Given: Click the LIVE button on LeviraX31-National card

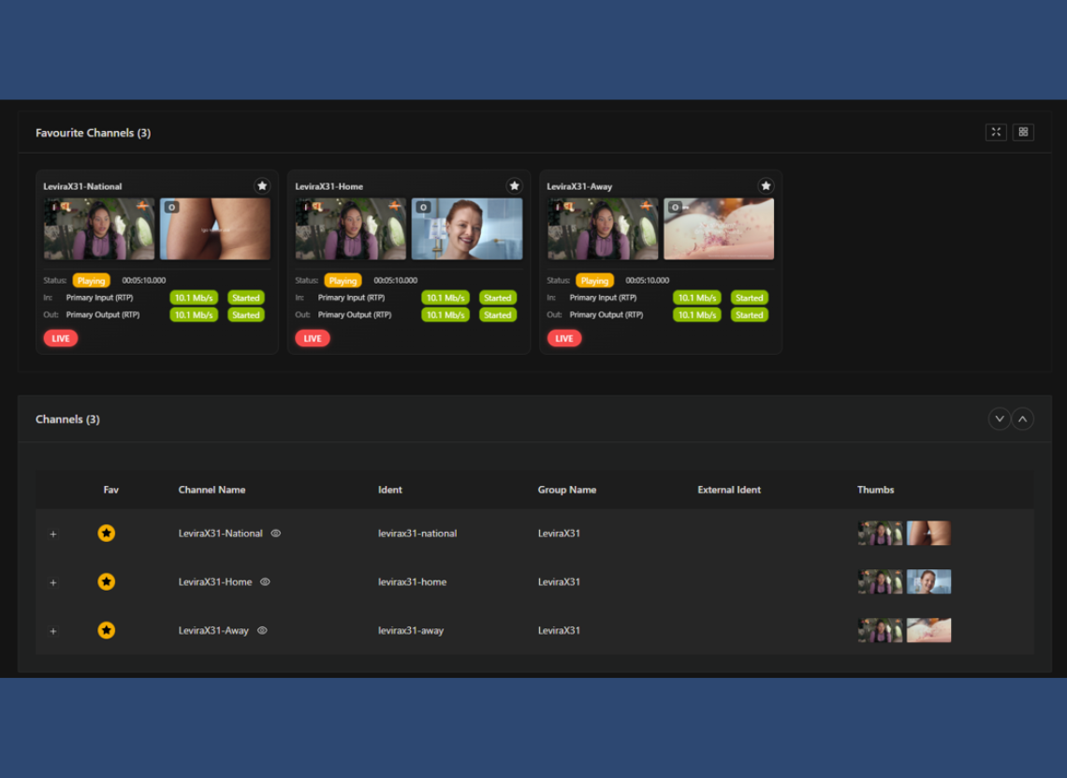Looking at the screenshot, I should pos(61,339).
